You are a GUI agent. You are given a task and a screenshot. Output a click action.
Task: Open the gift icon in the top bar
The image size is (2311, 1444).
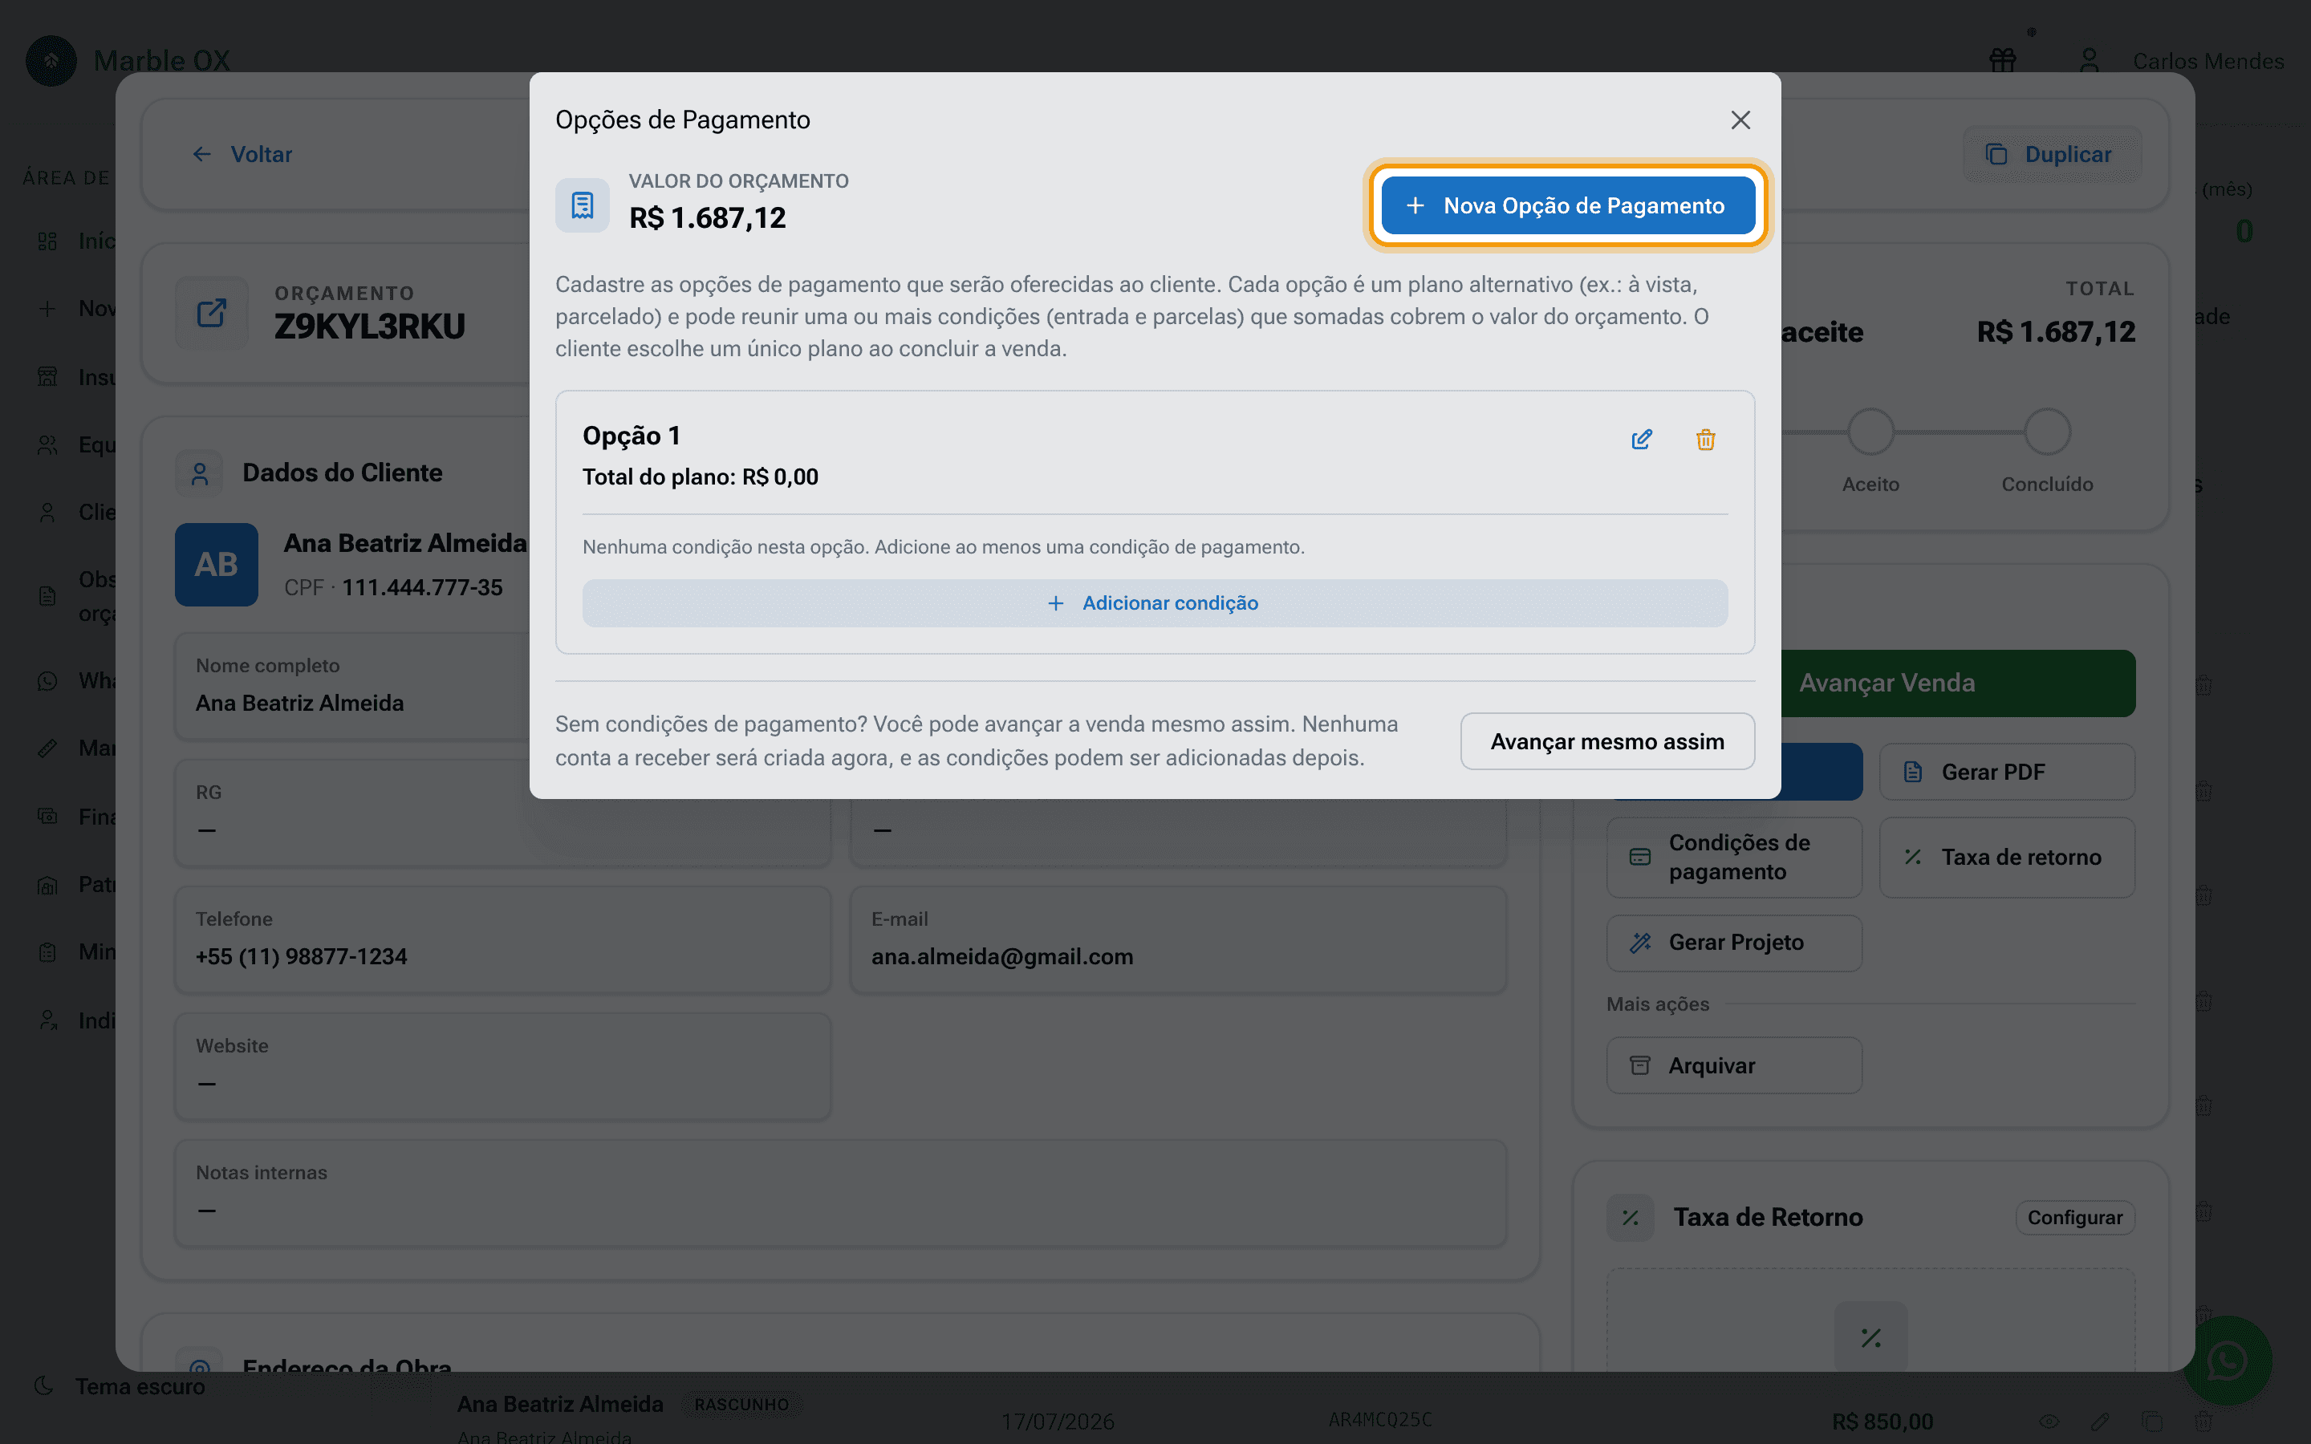[x=2003, y=60]
